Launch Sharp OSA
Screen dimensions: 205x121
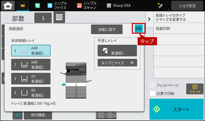pyautogui.click(x=119, y=5)
